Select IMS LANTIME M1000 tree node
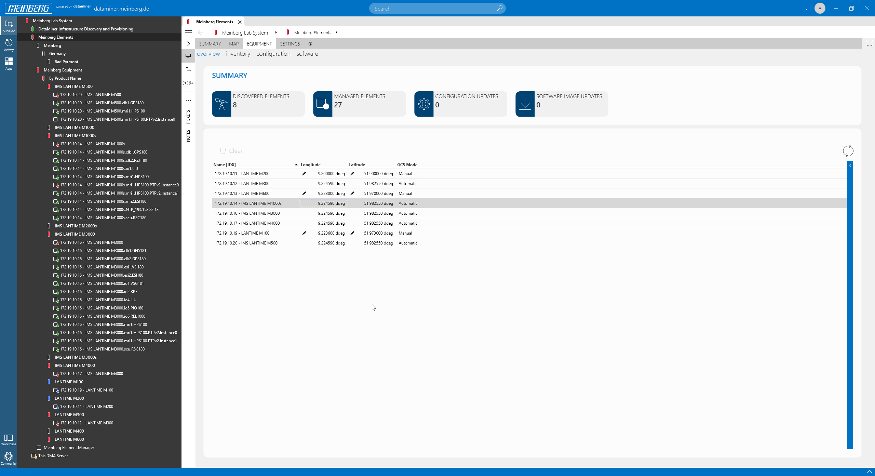The height and width of the screenshot is (476, 875). pos(75,128)
